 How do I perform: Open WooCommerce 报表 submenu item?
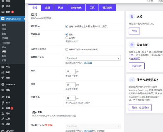(x=4, y=47)
